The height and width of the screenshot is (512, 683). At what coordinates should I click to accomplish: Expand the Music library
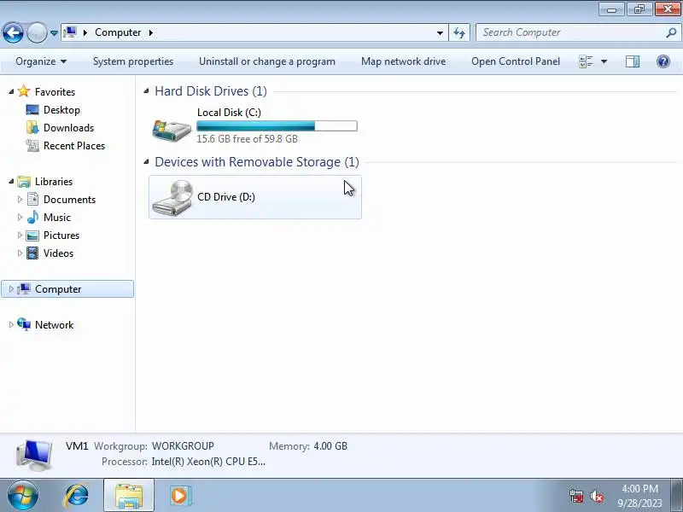tap(20, 217)
